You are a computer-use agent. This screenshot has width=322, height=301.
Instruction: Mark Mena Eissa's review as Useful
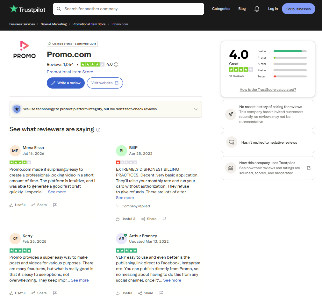(x=18, y=205)
